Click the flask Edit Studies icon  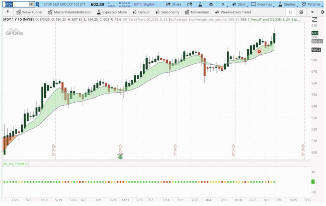coord(200,4)
